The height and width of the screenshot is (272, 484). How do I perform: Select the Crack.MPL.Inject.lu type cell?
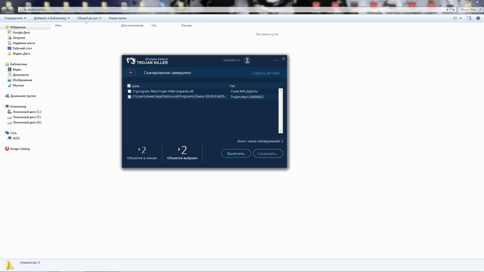tap(244, 91)
